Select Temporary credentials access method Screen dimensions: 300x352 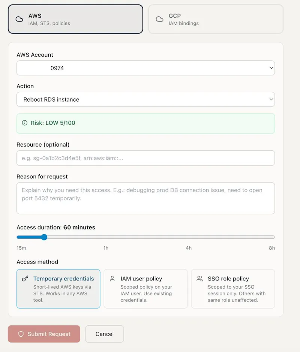click(58, 289)
